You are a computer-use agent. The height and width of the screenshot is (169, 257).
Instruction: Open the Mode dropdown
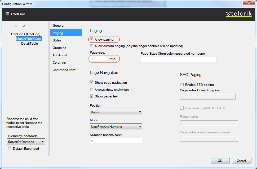[116, 127]
